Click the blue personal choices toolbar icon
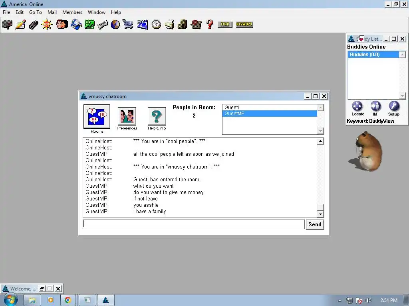The width and height of the screenshot is (409, 306). coord(143,24)
